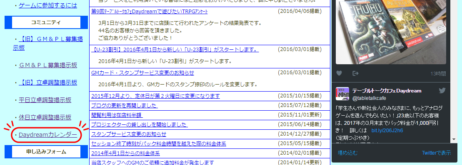
Task: Open GMカード・スタンプサービス変更のお知らせ
Action: coord(142,73)
